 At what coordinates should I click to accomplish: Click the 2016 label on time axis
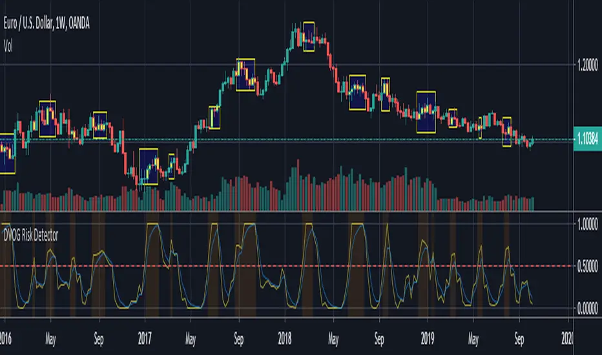(5, 336)
